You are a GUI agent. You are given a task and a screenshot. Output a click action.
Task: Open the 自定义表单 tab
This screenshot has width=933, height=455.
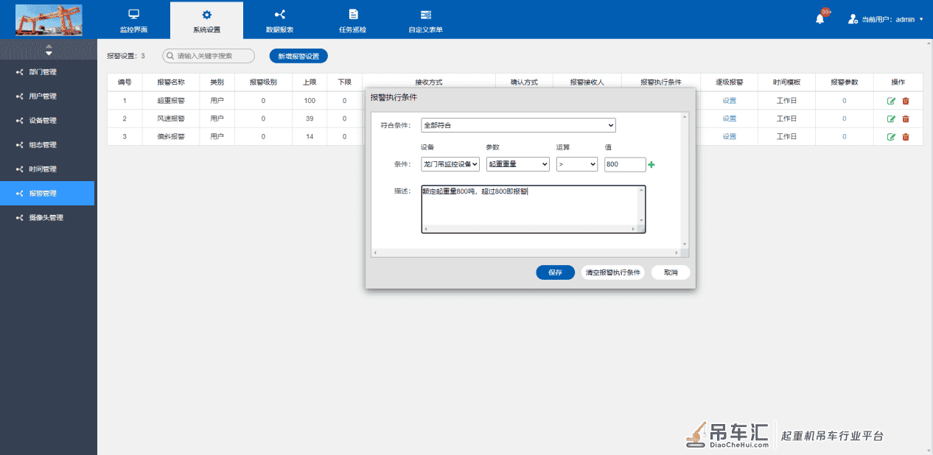pos(425,21)
